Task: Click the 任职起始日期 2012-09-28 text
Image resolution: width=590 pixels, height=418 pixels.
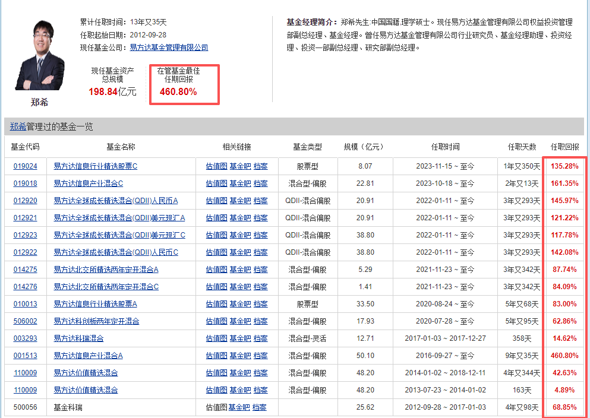Action: pos(123,35)
